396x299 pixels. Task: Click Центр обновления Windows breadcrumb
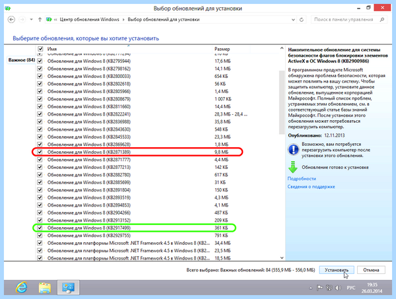(x=89, y=19)
